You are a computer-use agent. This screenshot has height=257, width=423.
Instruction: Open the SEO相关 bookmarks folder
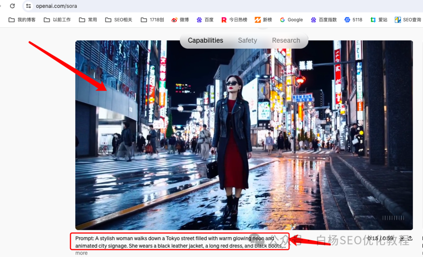pos(118,20)
